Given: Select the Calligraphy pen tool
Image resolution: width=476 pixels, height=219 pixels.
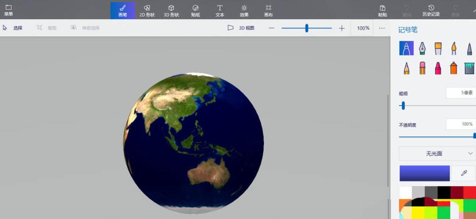Looking at the screenshot, I should click(422, 48).
